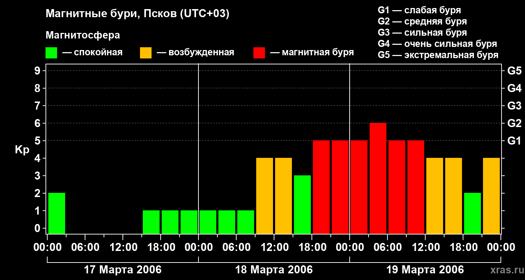The height and width of the screenshot is (280, 525).
Task: Select the red bar, 09:00–12:00 on 19 March
Action: pos(416,187)
